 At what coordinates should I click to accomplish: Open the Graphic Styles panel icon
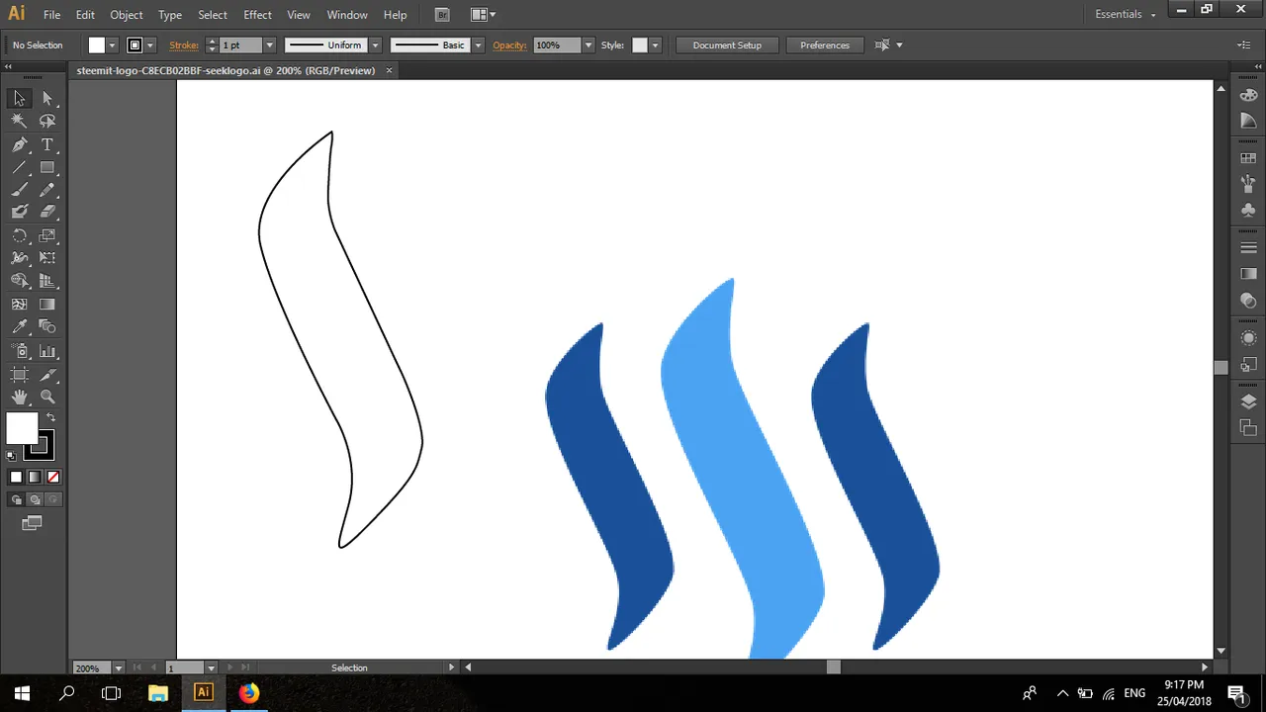pos(1248,364)
